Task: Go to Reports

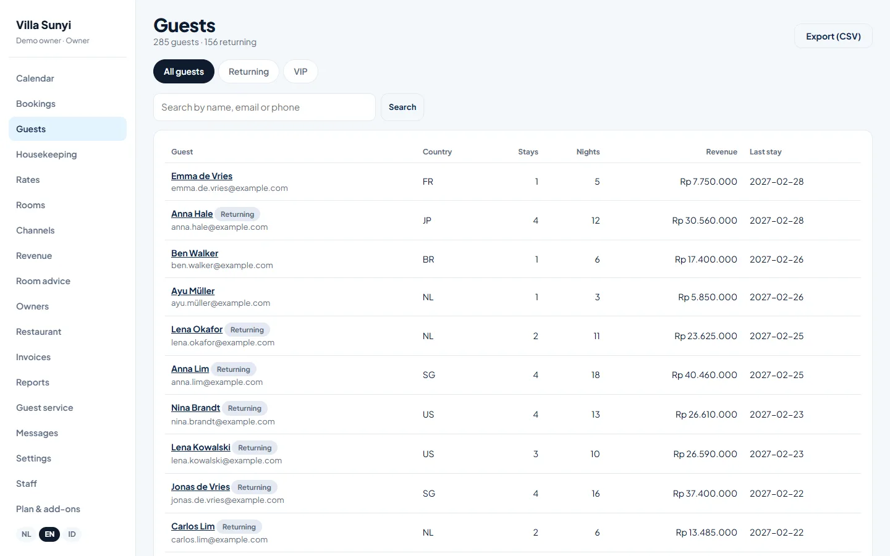Action: (x=67, y=382)
